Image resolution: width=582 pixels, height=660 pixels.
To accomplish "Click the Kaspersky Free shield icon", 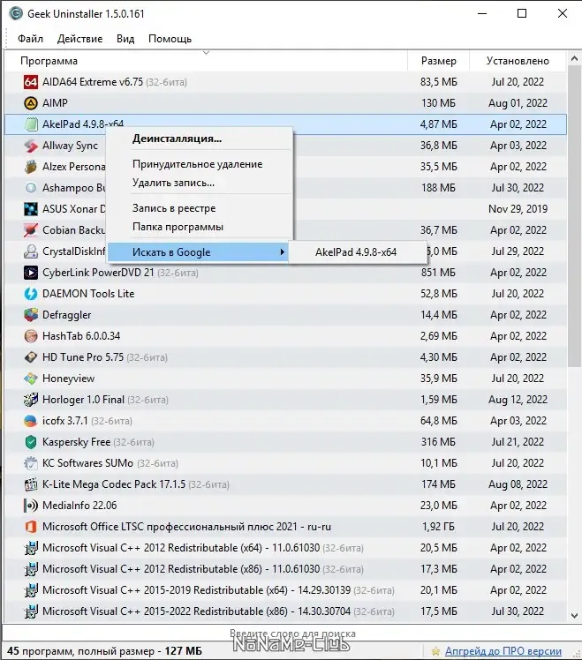I will [x=31, y=441].
